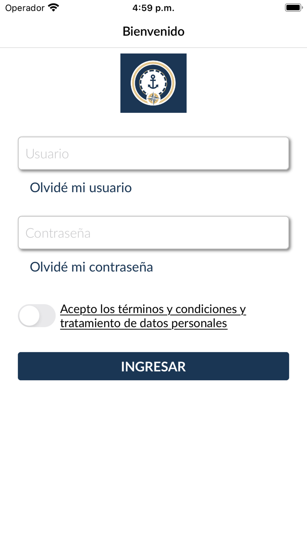Click the Usuario input field
This screenshot has width=307, height=546.
click(x=153, y=153)
